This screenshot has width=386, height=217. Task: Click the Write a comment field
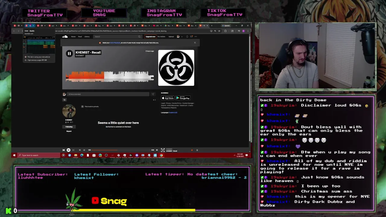click(x=109, y=94)
